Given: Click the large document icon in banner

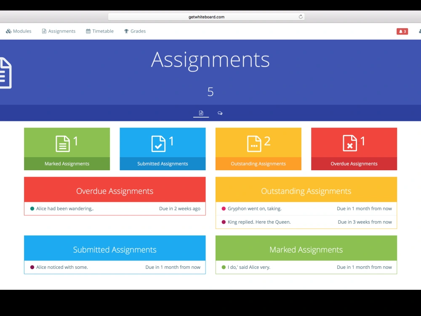Looking at the screenshot, I should [5, 73].
